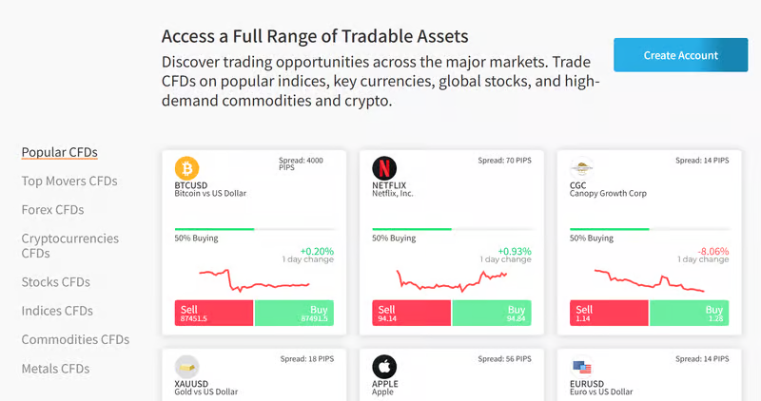Screen dimensions: 761x401
Task: Click the Bitcoin logo icon
Action: tap(187, 168)
